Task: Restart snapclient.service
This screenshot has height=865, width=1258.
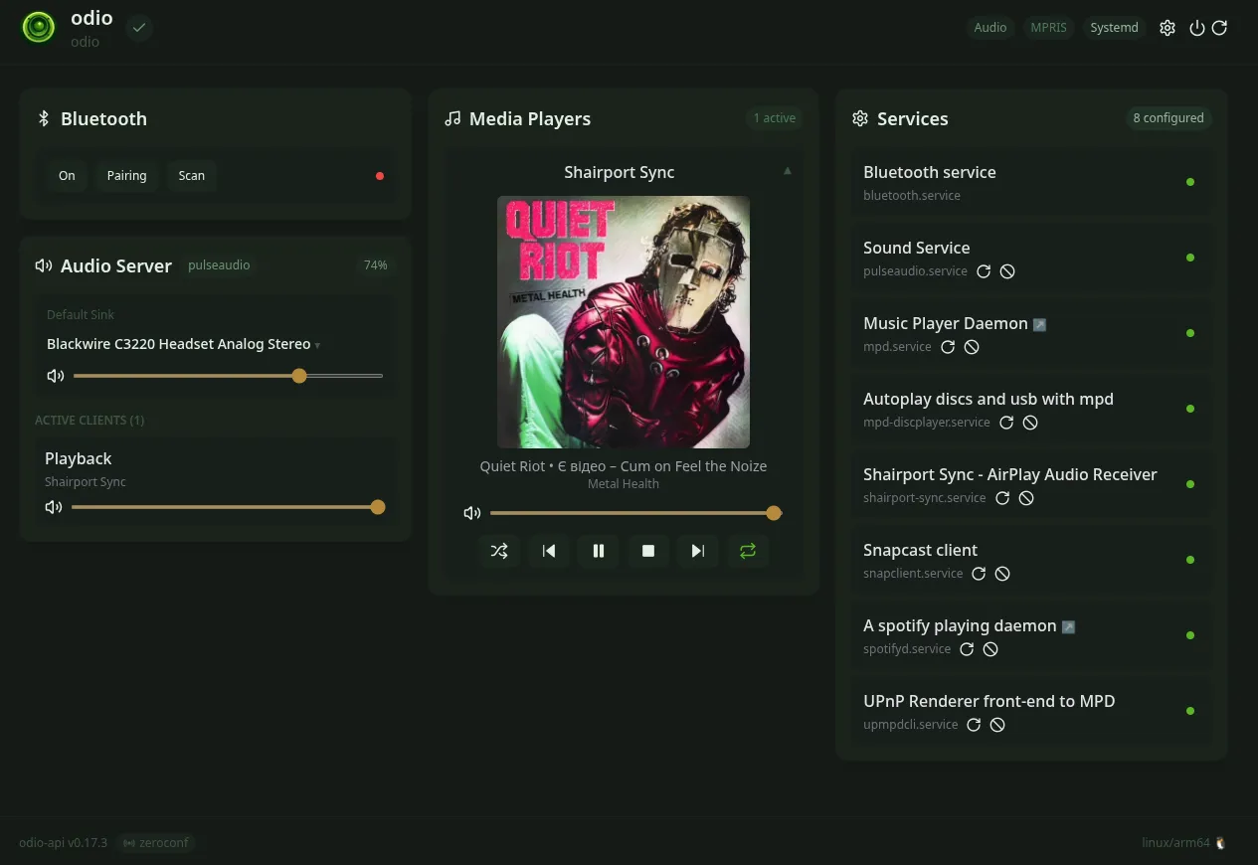Action: tap(979, 574)
